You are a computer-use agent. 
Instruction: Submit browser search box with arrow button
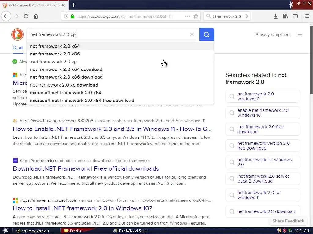246,16
